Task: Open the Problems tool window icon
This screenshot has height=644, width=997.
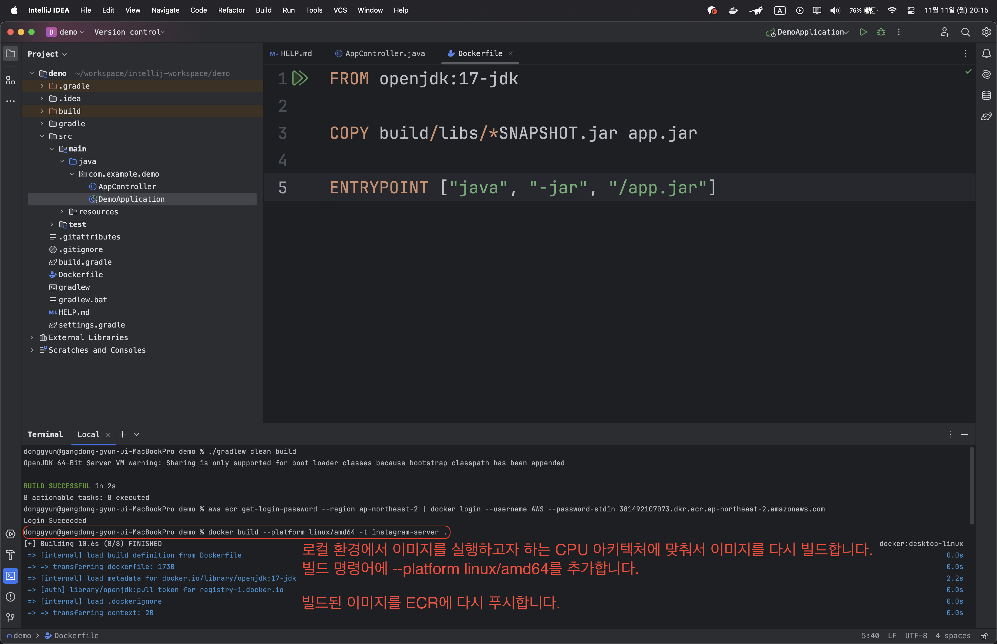Action: [x=10, y=597]
